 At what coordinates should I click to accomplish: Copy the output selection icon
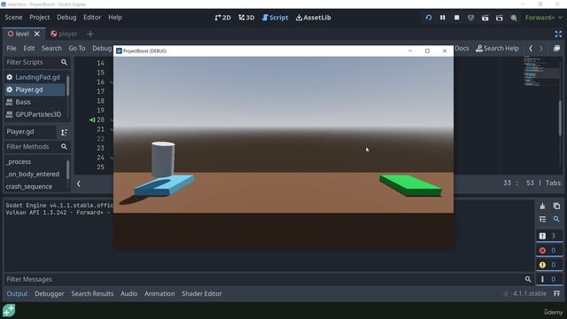tap(556, 206)
